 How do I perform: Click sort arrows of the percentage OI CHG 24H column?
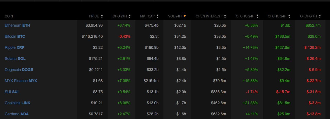257,16
